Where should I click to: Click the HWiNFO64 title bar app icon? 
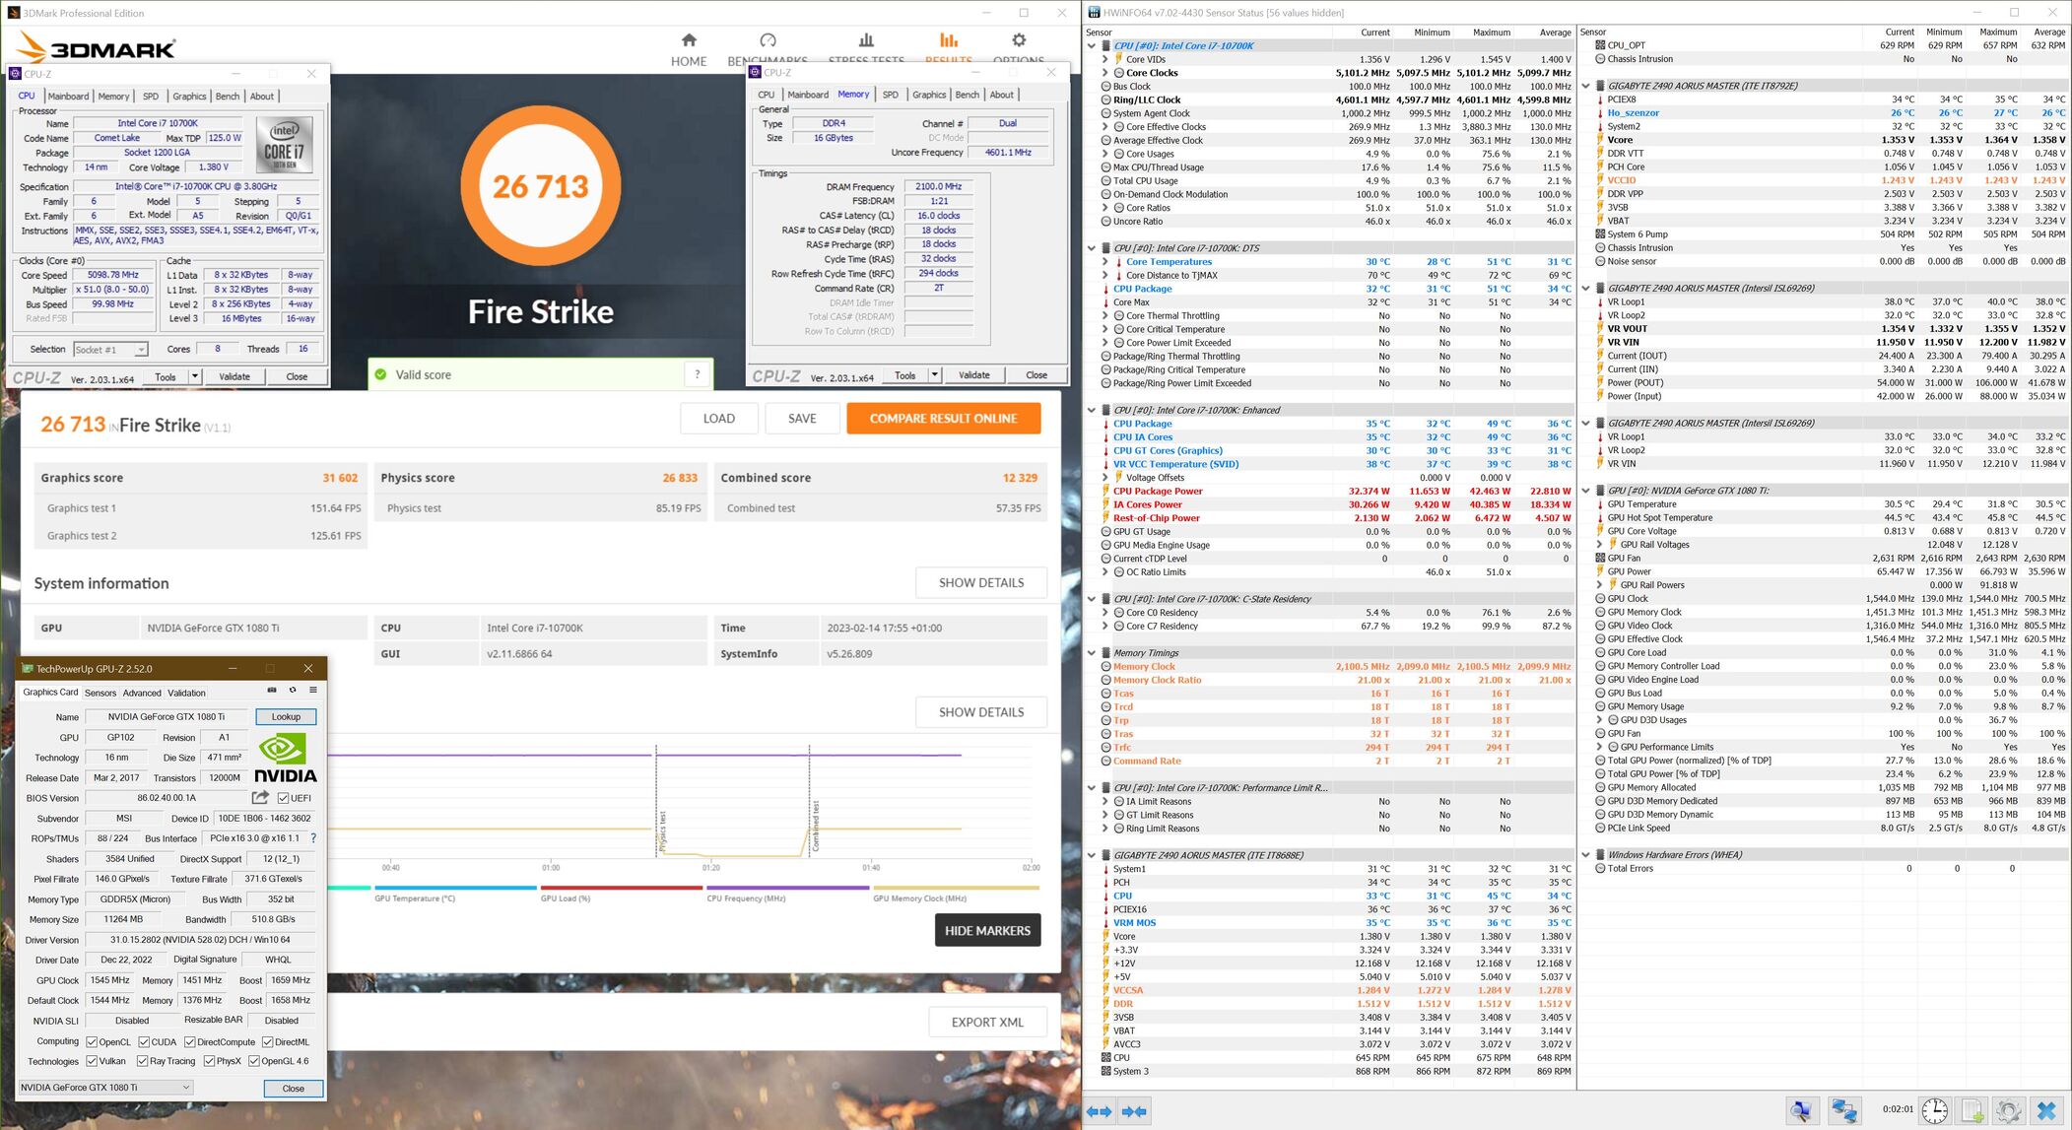(1094, 13)
